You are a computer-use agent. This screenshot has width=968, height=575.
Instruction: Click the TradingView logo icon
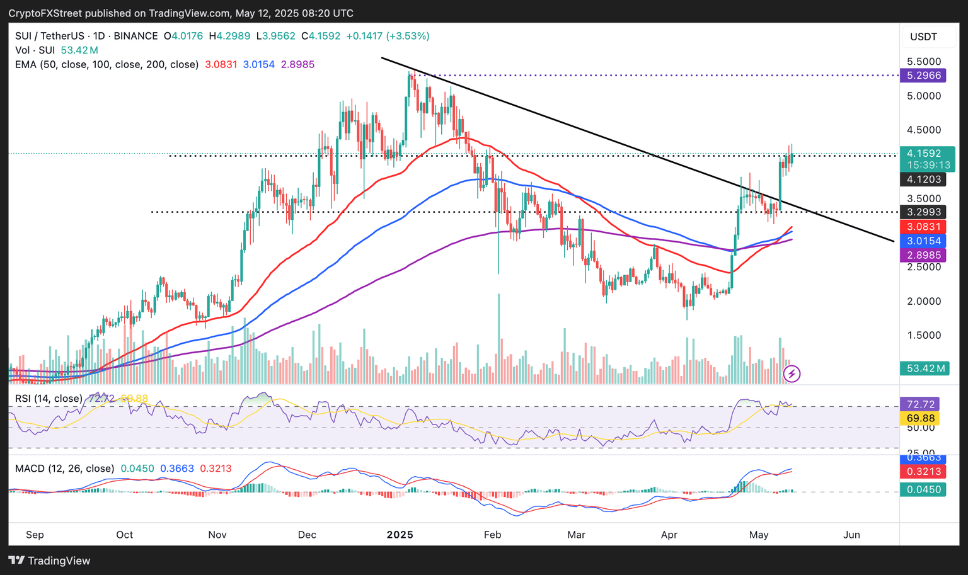[x=16, y=561]
